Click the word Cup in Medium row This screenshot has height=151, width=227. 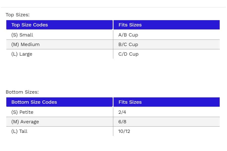[133, 45]
